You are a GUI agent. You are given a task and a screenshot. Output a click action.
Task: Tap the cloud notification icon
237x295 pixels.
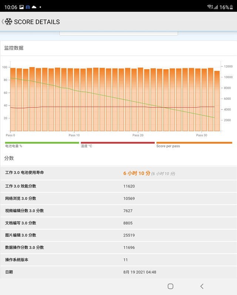pos(34,7)
